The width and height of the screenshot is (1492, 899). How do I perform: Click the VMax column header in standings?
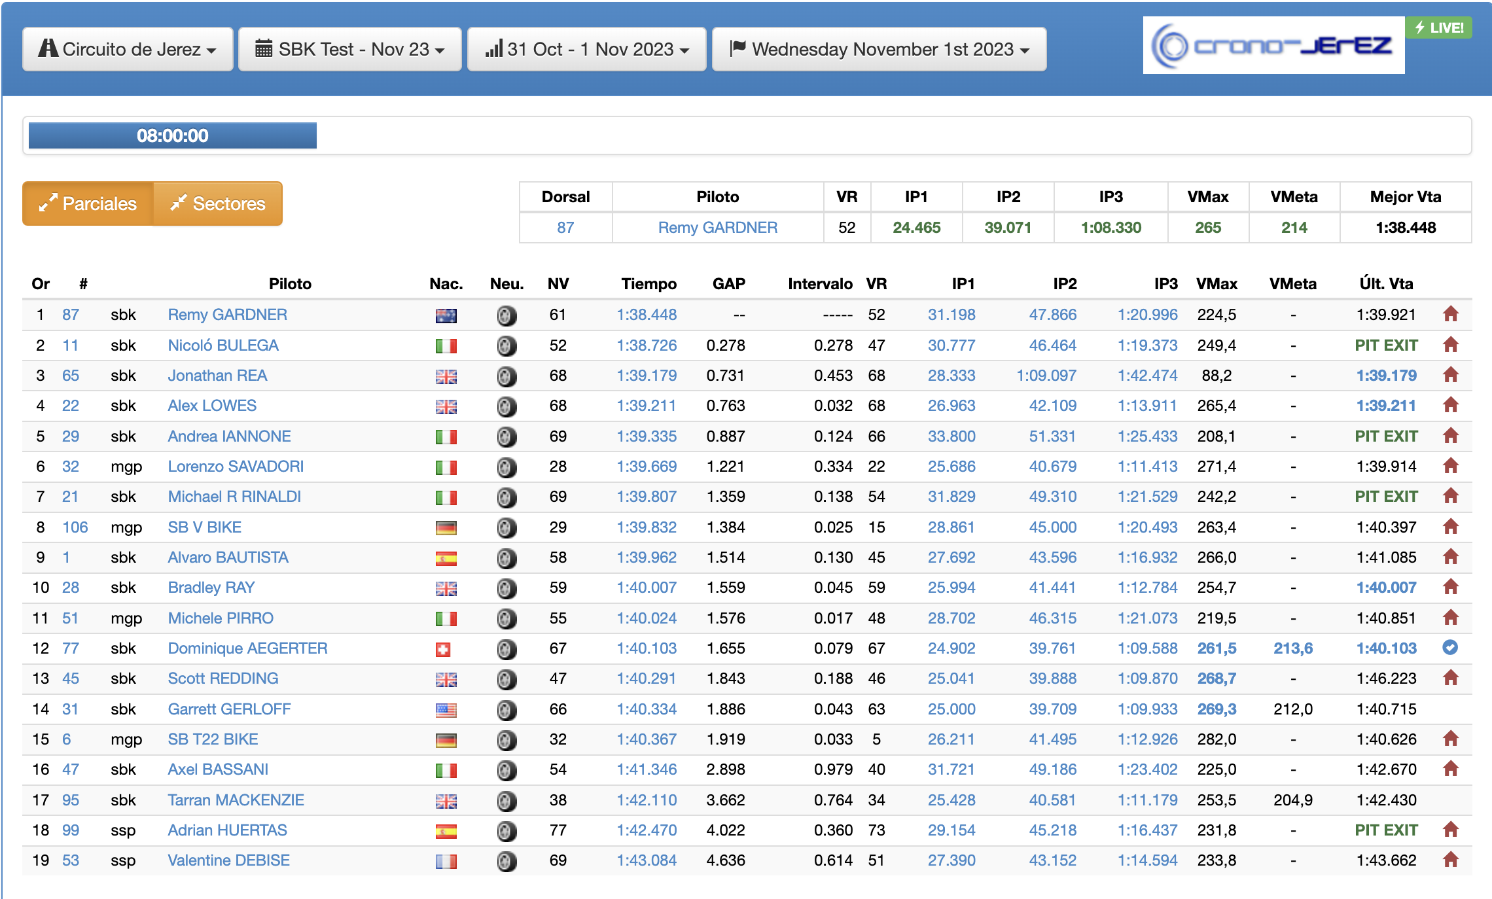1217,284
